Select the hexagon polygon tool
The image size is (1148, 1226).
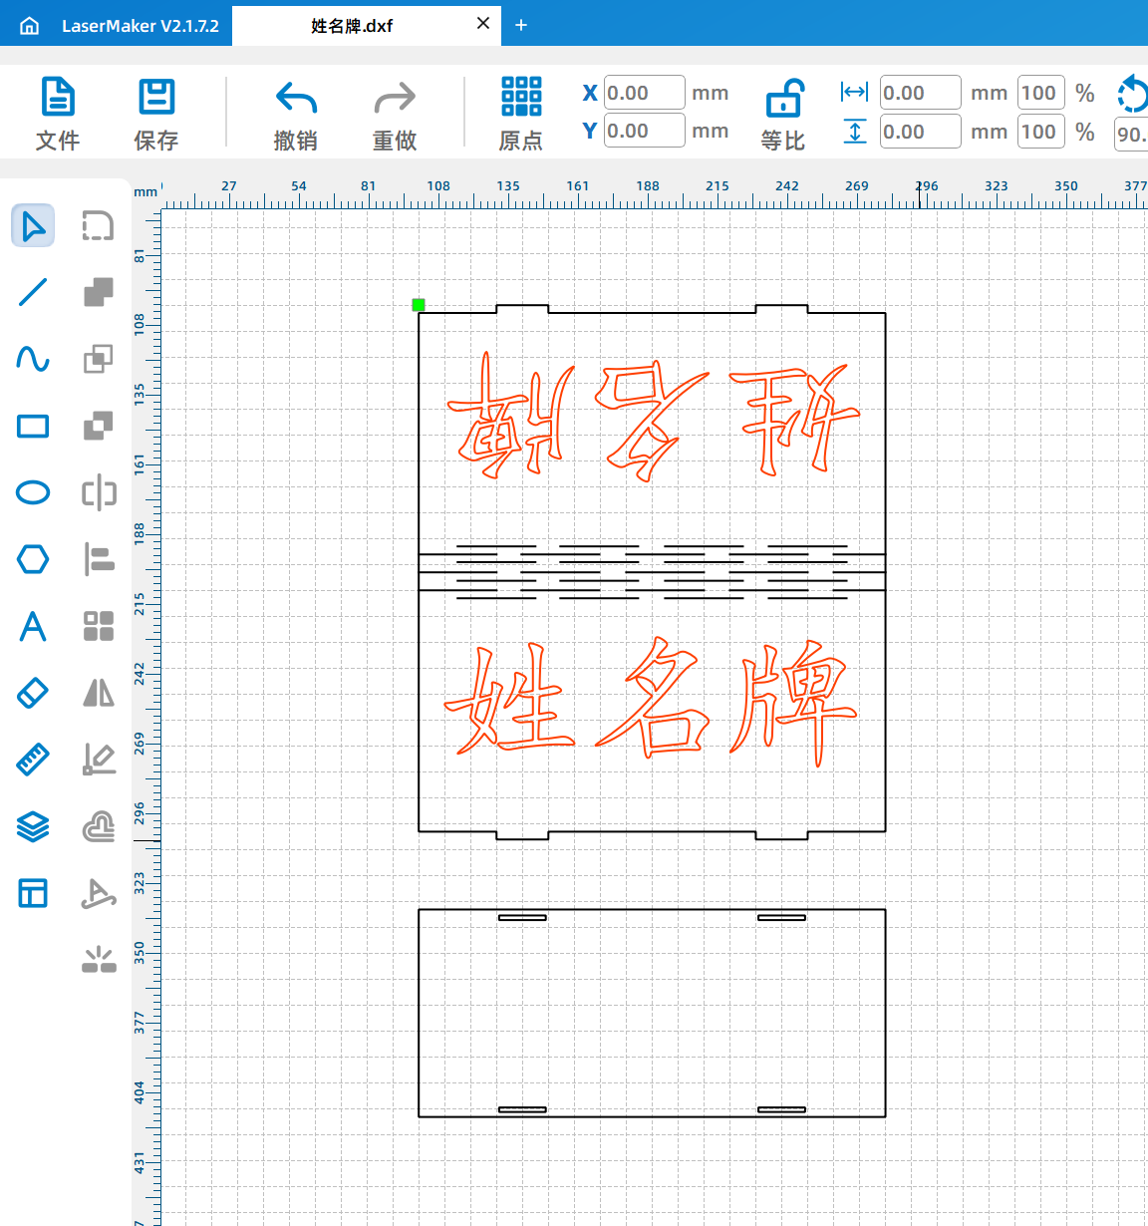pyautogui.click(x=33, y=558)
